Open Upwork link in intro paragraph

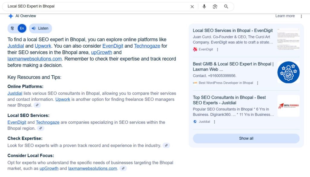[43, 46]
